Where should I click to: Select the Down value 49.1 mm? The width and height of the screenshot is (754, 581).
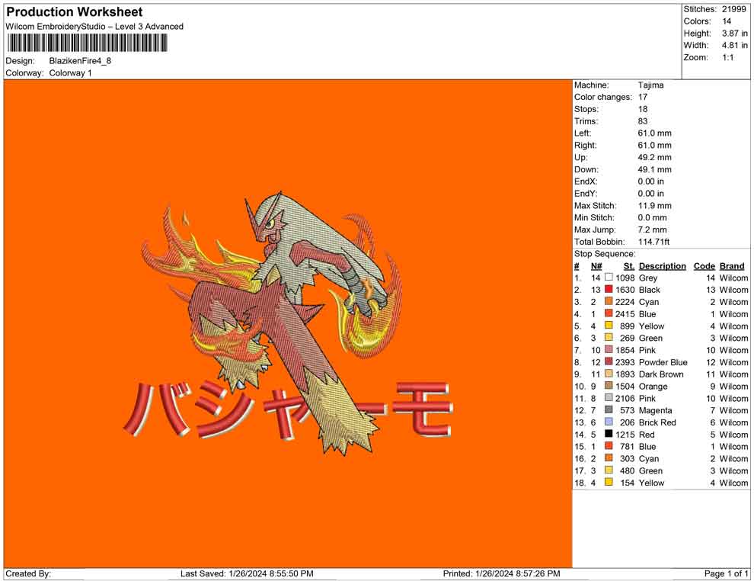pyautogui.click(x=654, y=169)
